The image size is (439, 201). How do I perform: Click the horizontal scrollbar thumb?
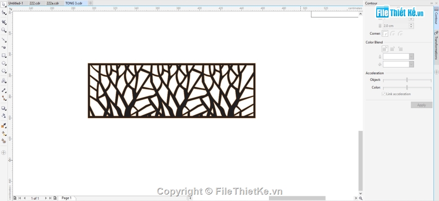(x=297, y=198)
